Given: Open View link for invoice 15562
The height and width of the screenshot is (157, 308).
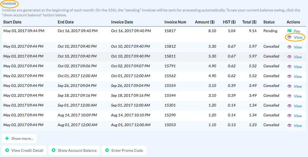Looking at the screenshot, I should click(x=298, y=77).
